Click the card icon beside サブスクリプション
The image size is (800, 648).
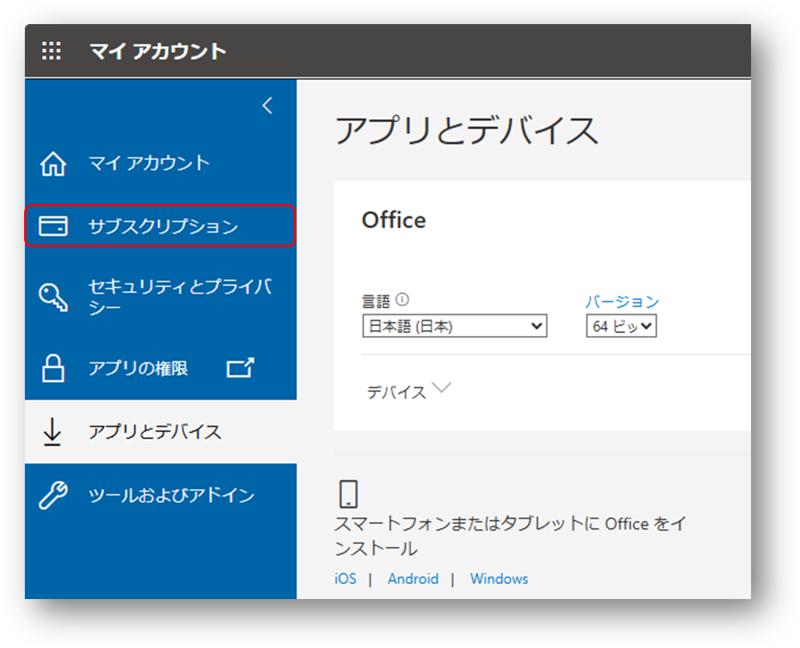pyautogui.click(x=53, y=225)
